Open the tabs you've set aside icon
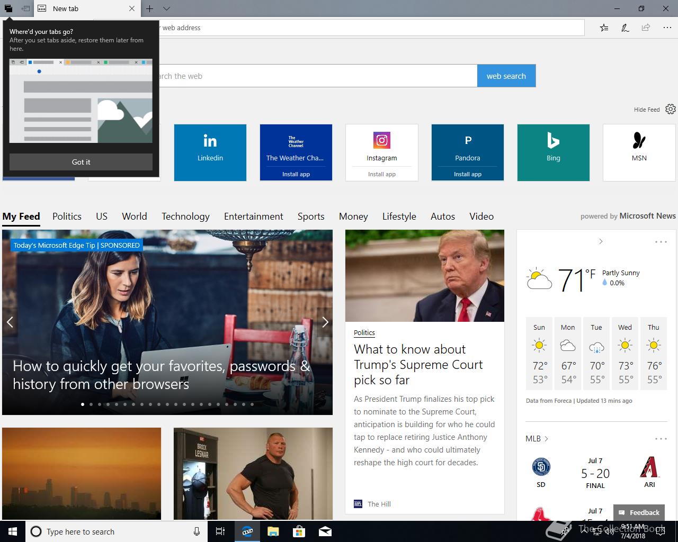 pos(8,8)
